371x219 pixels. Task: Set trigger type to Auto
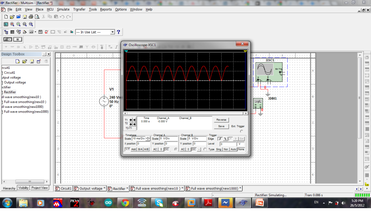click(233, 149)
